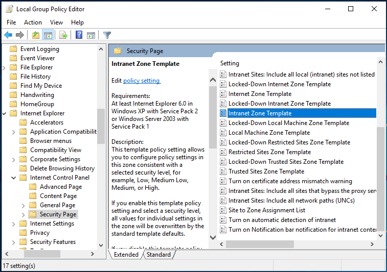Click folder icon next to Event Viewer
Viewport: 387px width, 272px height.
[13, 58]
